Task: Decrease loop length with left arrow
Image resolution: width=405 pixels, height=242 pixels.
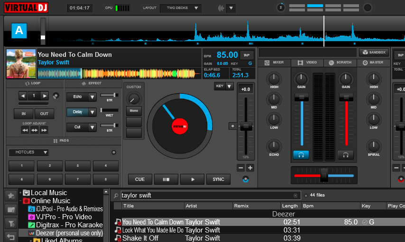Action: (23, 96)
